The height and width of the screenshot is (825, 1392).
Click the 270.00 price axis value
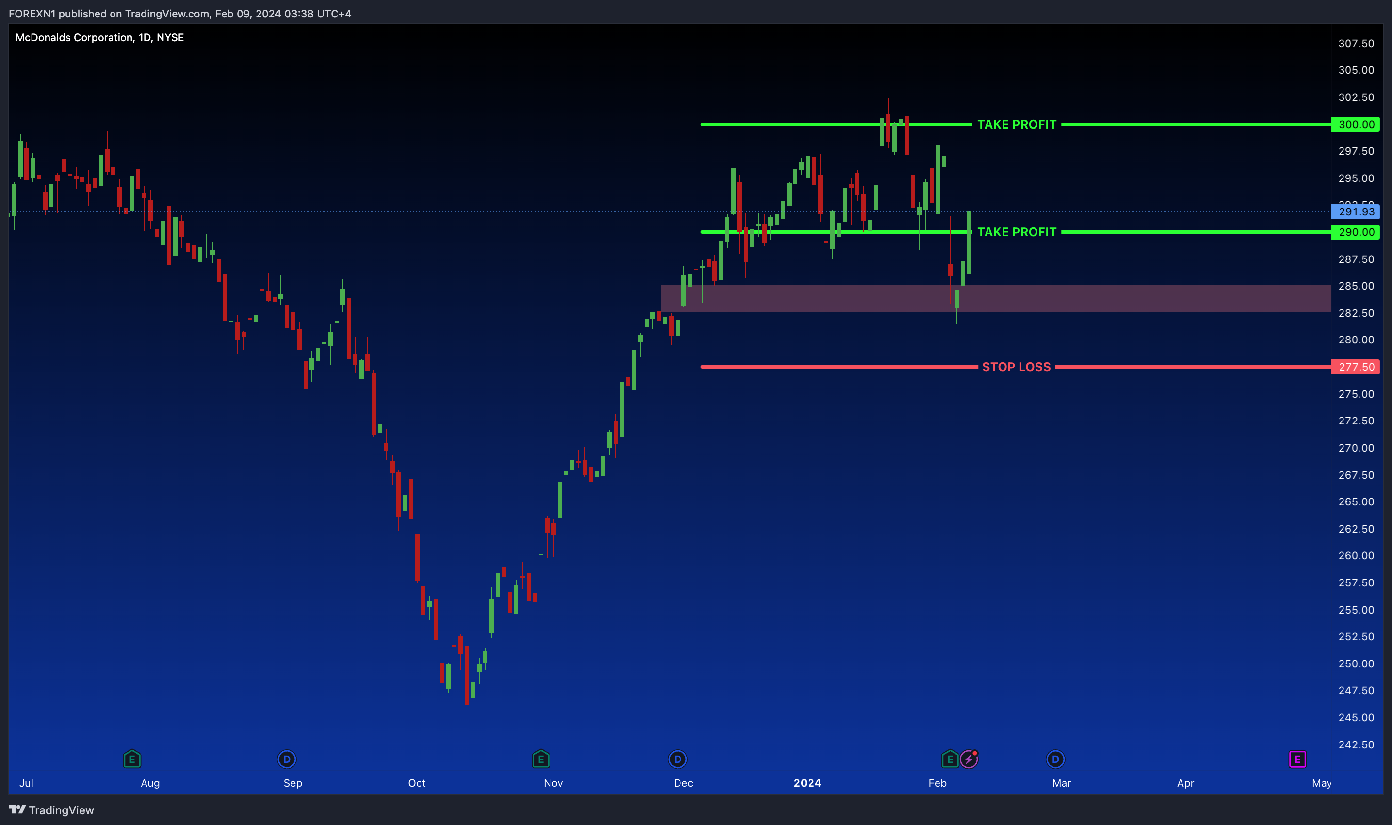click(x=1356, y=448)
